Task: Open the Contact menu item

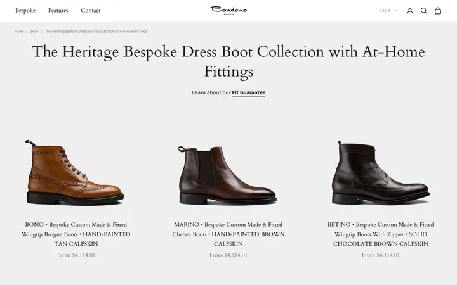Action: 91,11
